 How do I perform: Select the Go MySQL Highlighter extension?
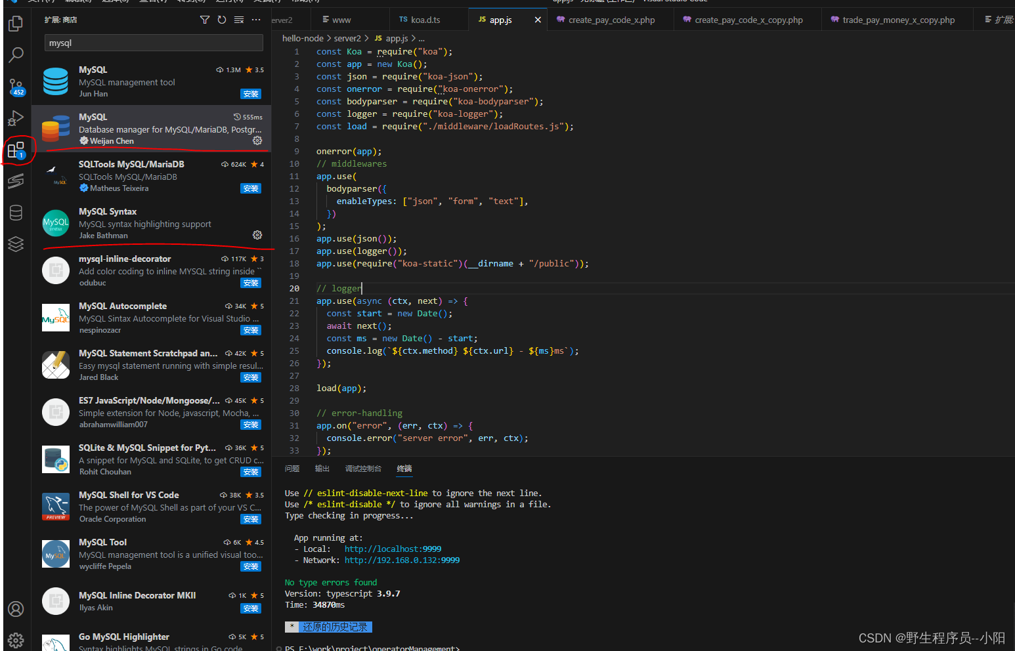tap(151, 639)
